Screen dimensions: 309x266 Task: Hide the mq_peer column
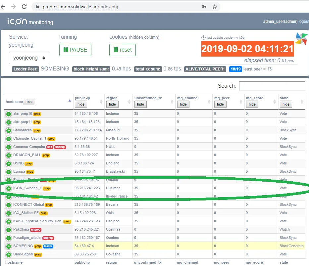point(220,104)
